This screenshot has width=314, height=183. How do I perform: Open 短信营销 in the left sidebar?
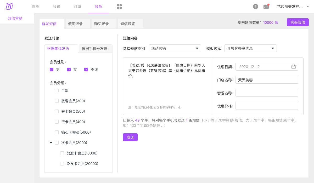[15, 18]
